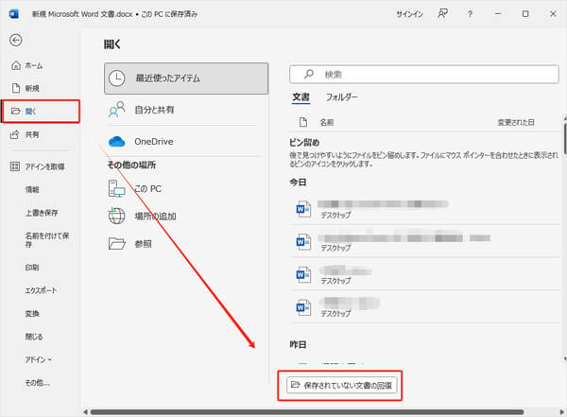Screen dimensions: 567x417
Task: Open the third Word document under 今日
Action: coord(424,274)
